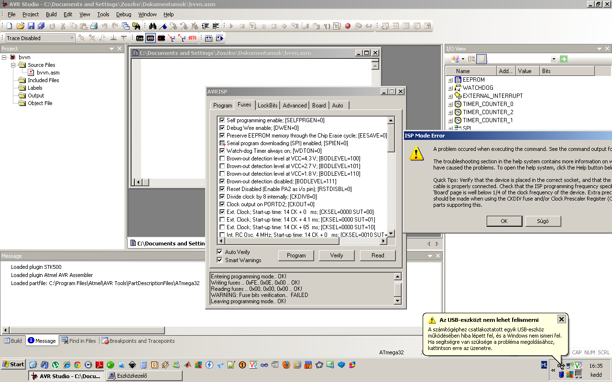Switch to the Advanced tab in AVRISP

pos(295,106)
